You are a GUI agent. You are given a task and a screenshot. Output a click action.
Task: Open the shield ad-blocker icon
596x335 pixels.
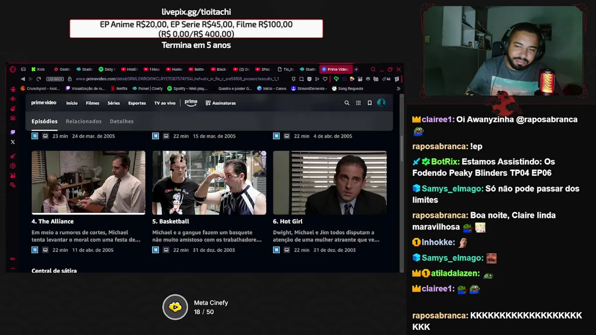point(309,79)
